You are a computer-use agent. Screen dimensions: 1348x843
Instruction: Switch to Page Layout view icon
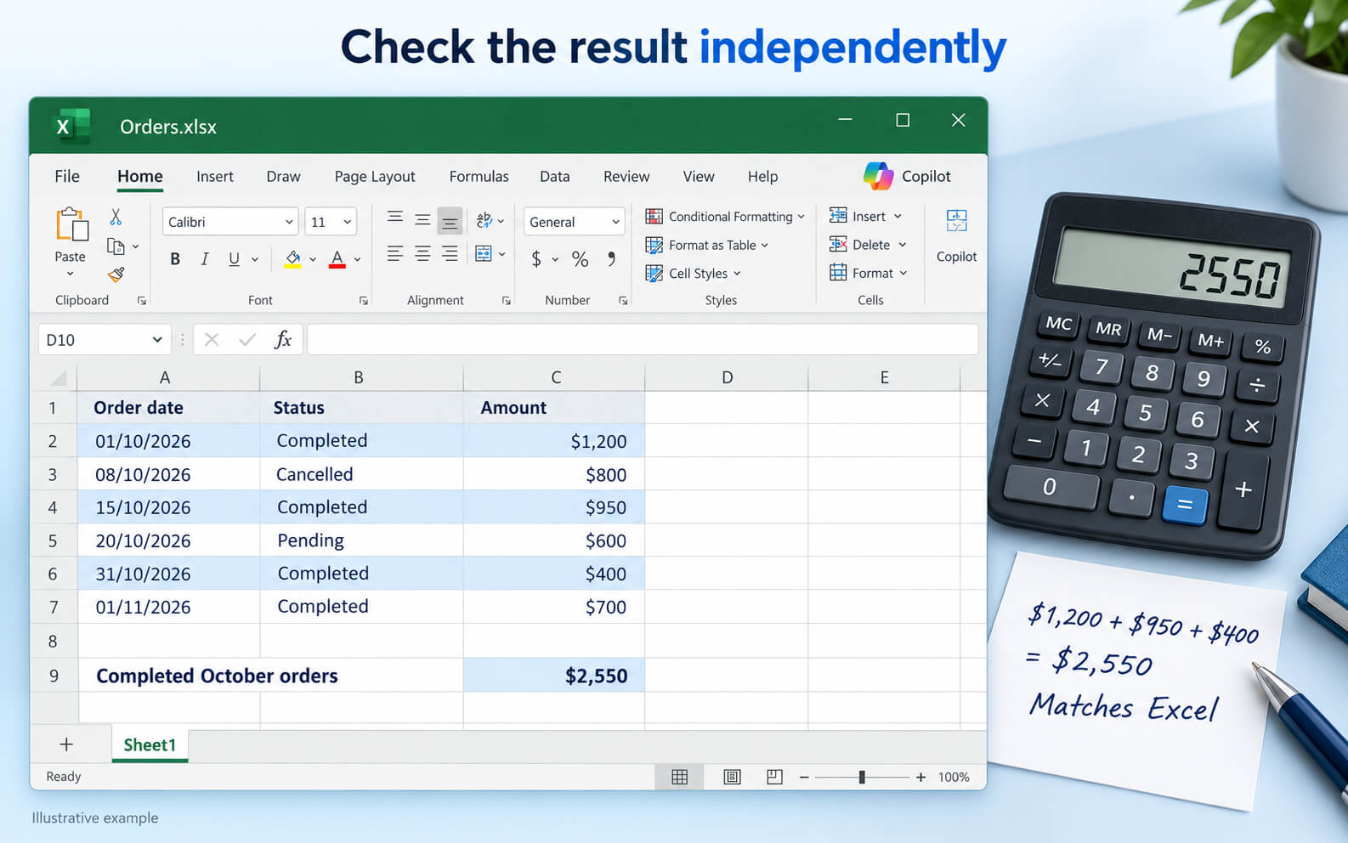(x=732, y=777)
